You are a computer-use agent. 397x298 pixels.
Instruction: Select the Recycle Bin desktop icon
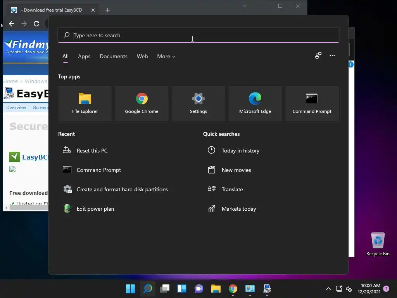pos(378,244)
